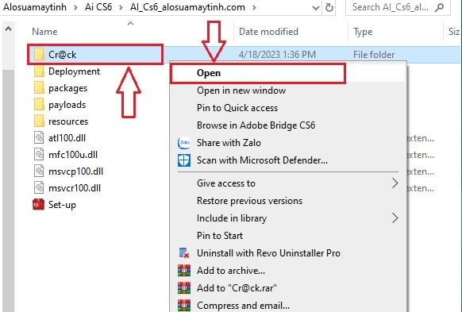462x312 pixels.
Task: Click the Zalo icon in context menu
Action: pos(184,143)
